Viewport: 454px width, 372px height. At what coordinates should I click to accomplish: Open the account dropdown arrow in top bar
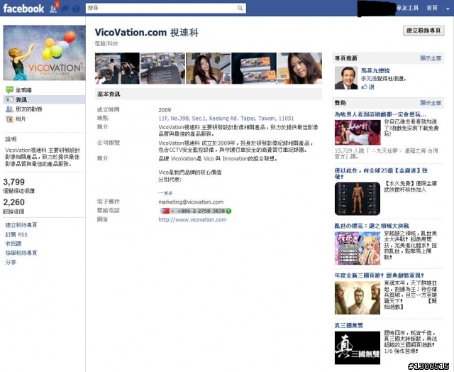(x=448, y=9)
